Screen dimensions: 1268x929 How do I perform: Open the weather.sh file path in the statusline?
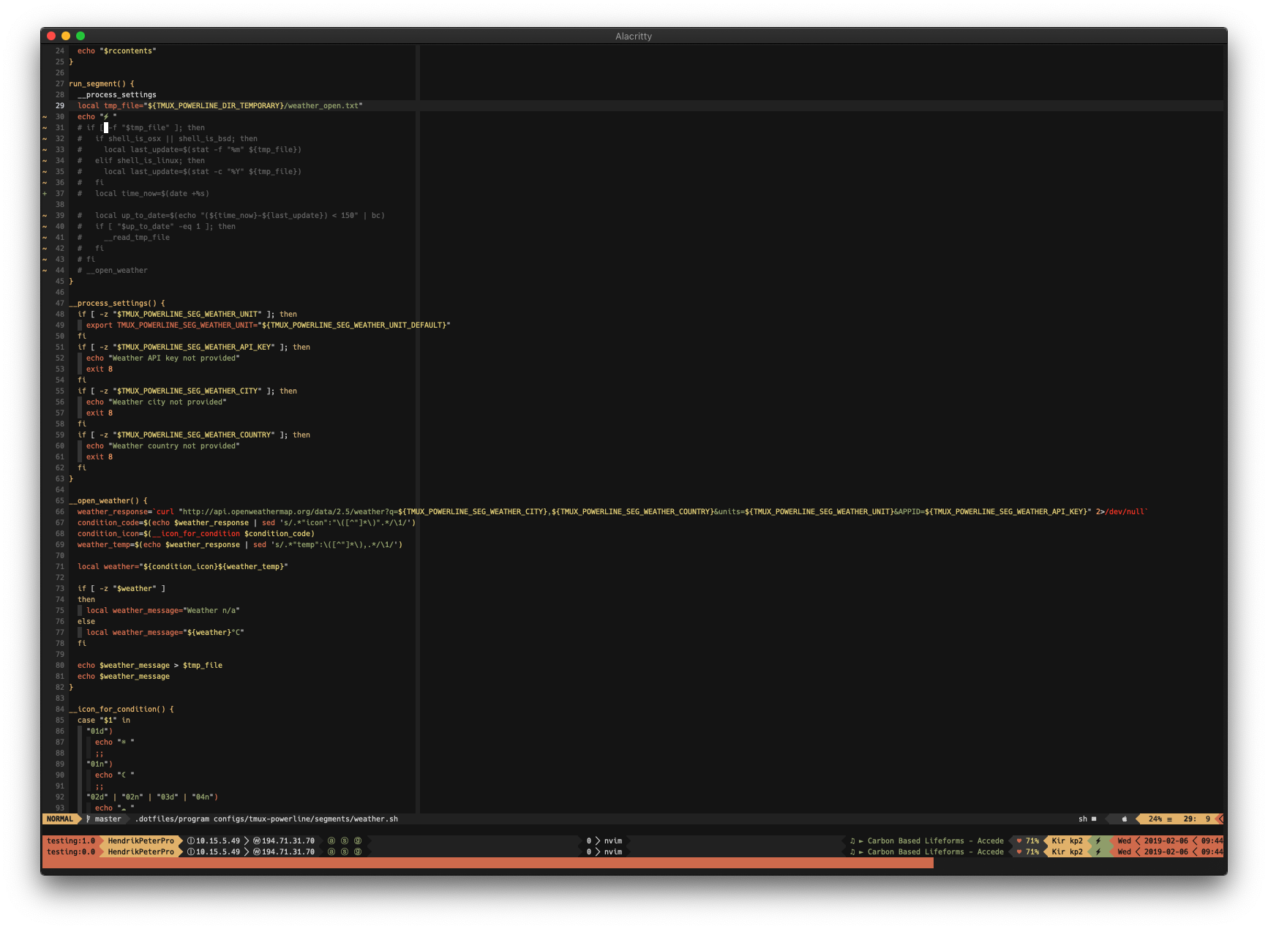pos(266,819)
